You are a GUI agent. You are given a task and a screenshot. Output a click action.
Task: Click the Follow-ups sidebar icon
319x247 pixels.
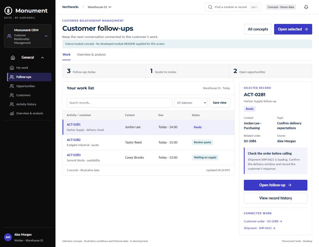tap(12, 77)
